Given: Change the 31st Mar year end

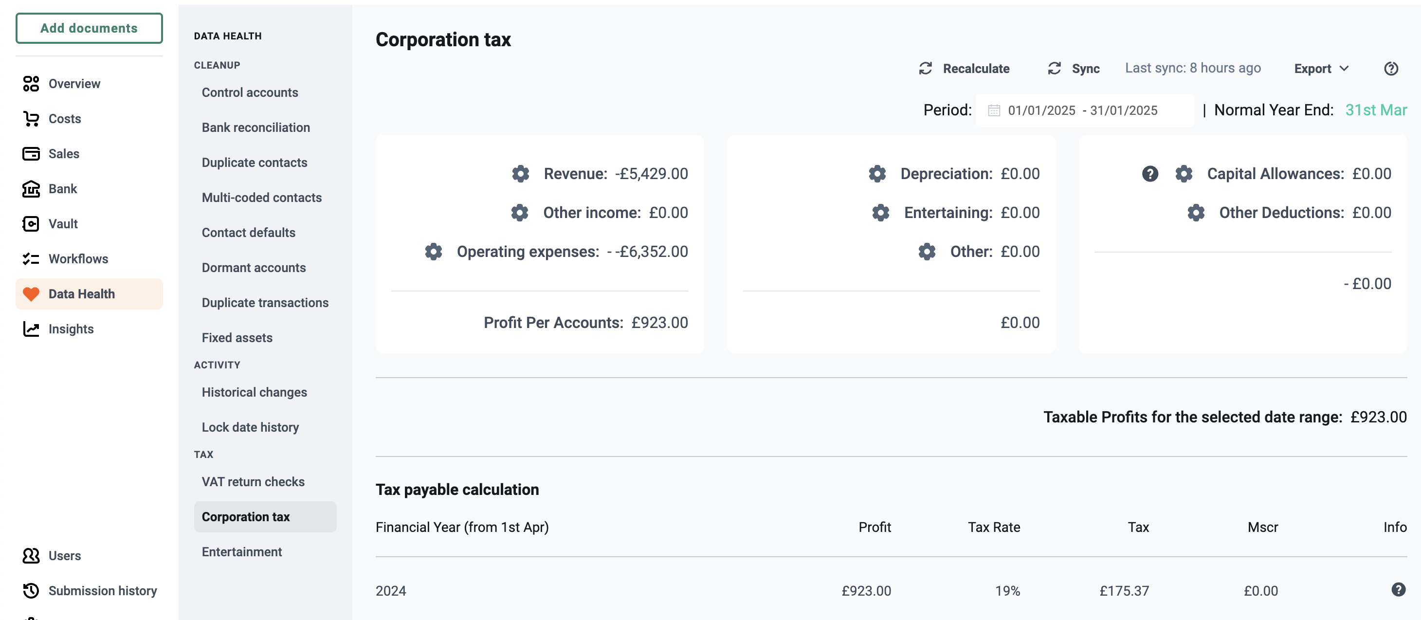Looking at the screenshot, I should pos(1376,110).
